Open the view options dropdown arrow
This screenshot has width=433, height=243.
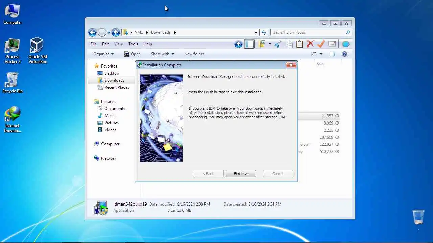[321, 54]
